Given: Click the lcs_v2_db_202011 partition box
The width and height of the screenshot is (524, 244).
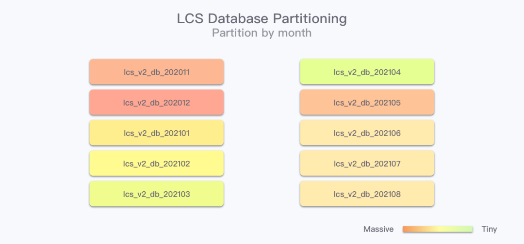Looking at the screenshot, I should pyautogui.click(x=156, y=72).
